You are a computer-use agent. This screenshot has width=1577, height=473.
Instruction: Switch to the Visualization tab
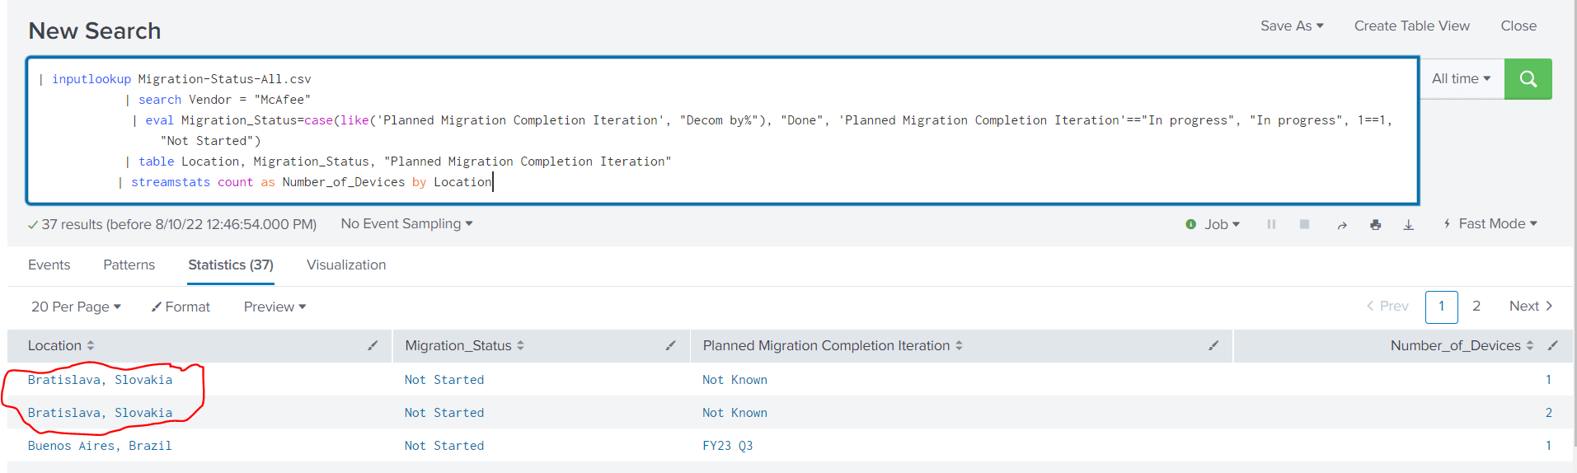346,265
